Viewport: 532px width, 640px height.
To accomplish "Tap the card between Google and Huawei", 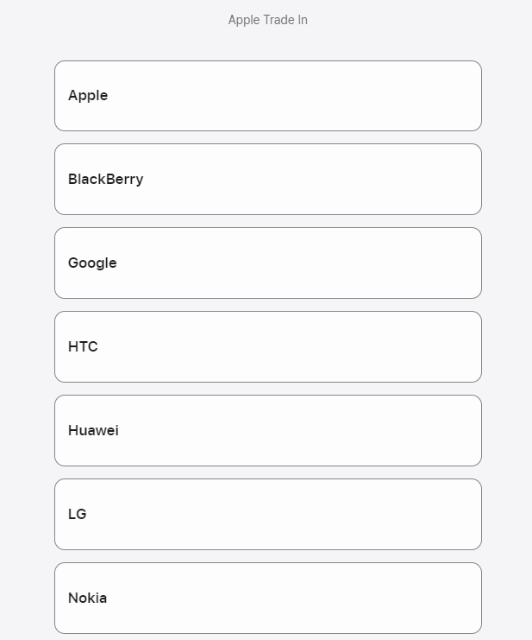I will pos(267,347).
